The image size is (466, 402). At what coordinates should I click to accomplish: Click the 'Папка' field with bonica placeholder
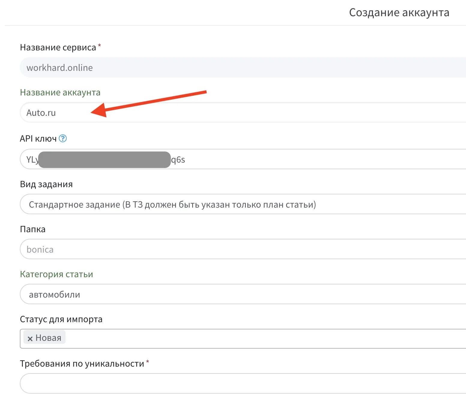click(243, 249)
